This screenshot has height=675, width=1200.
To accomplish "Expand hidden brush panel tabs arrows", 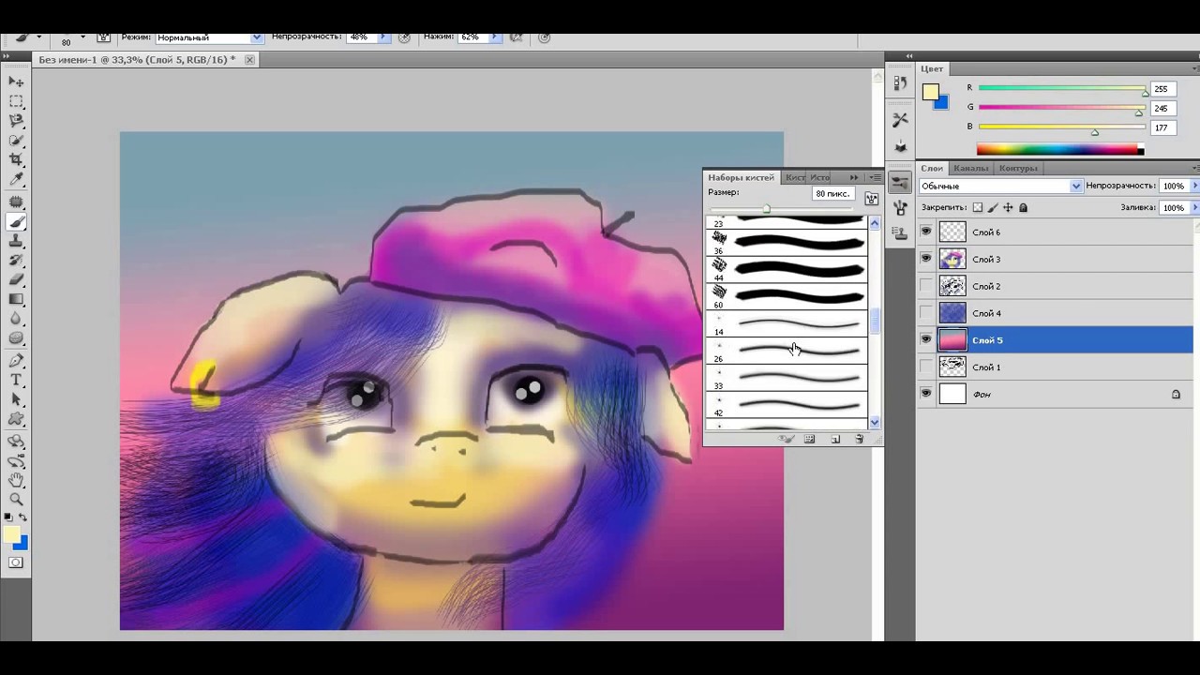I will 854,177.
